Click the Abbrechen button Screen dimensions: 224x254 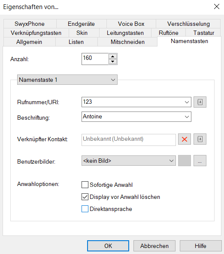[154, 246]
